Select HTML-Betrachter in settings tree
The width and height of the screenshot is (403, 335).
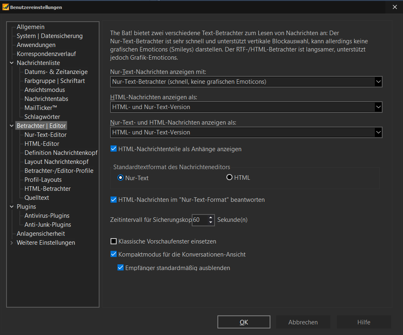tap(47, 189)
